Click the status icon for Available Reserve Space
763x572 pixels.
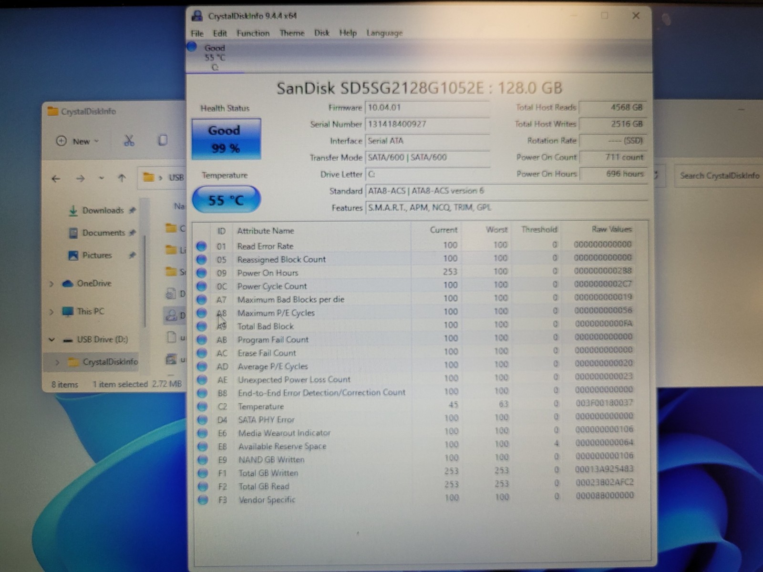203,446
